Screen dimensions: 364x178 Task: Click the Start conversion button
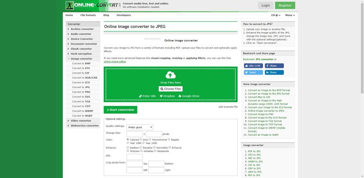click(x=120, y=110)
